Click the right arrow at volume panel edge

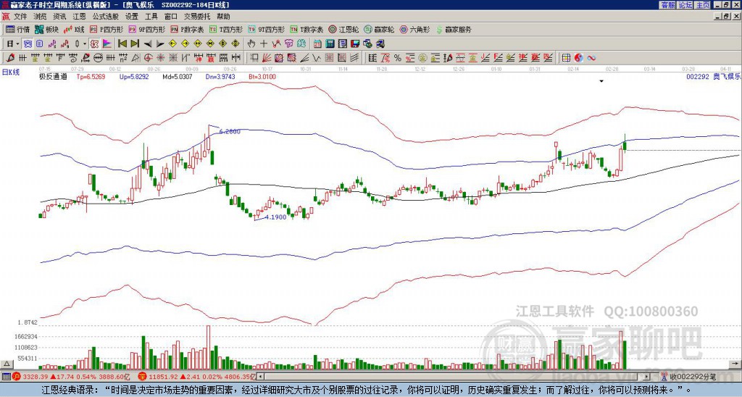pyautogui.click(x=736, y=364)
